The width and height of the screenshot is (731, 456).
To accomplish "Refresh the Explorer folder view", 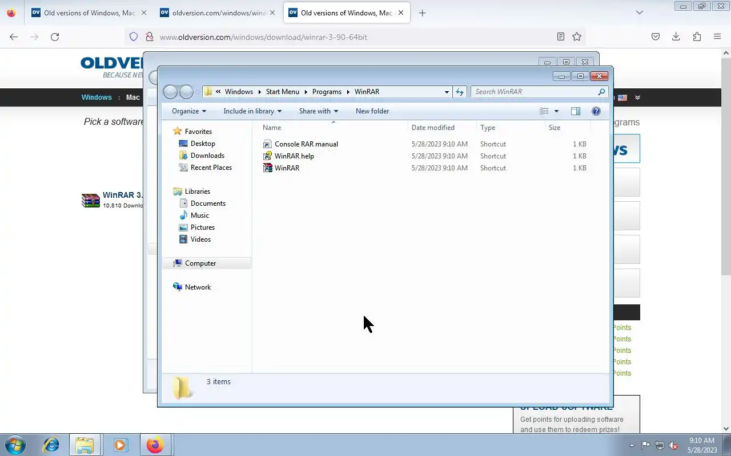I will tap(460, 92).
